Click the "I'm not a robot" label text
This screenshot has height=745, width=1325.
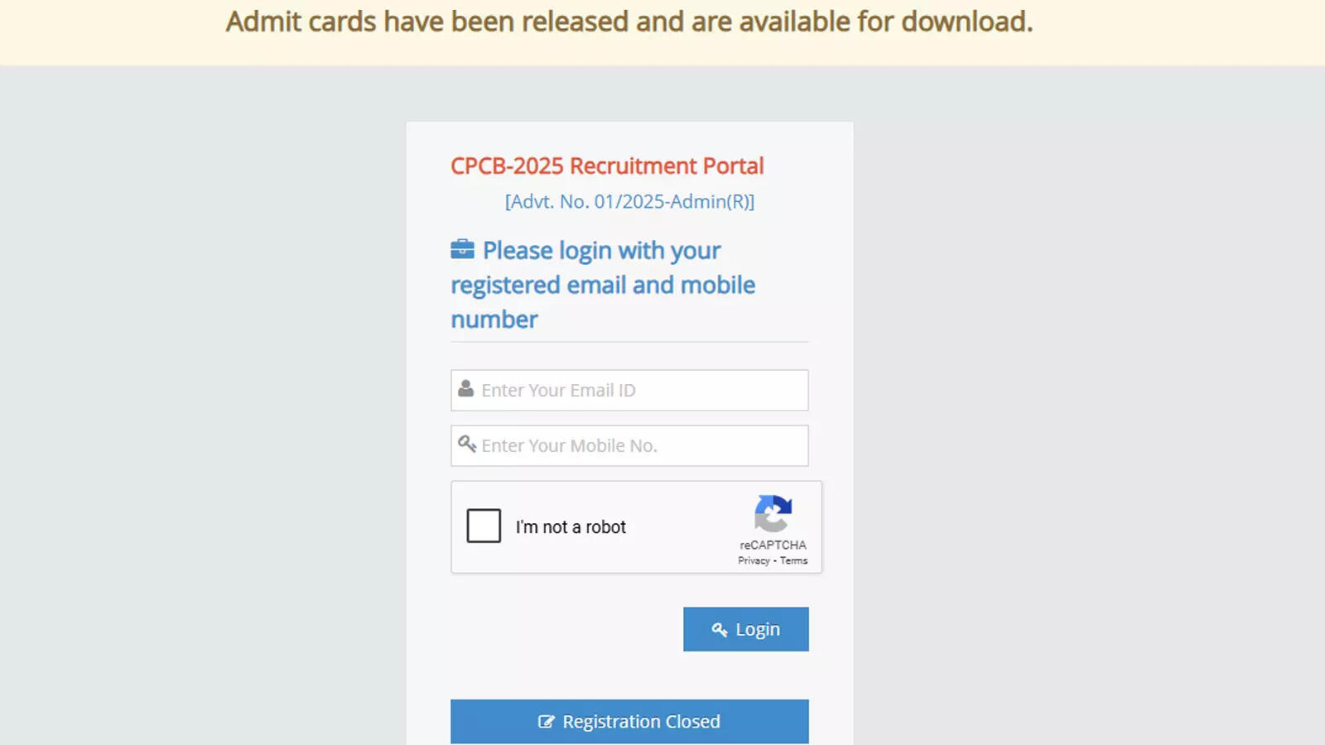tap(571, 527)
